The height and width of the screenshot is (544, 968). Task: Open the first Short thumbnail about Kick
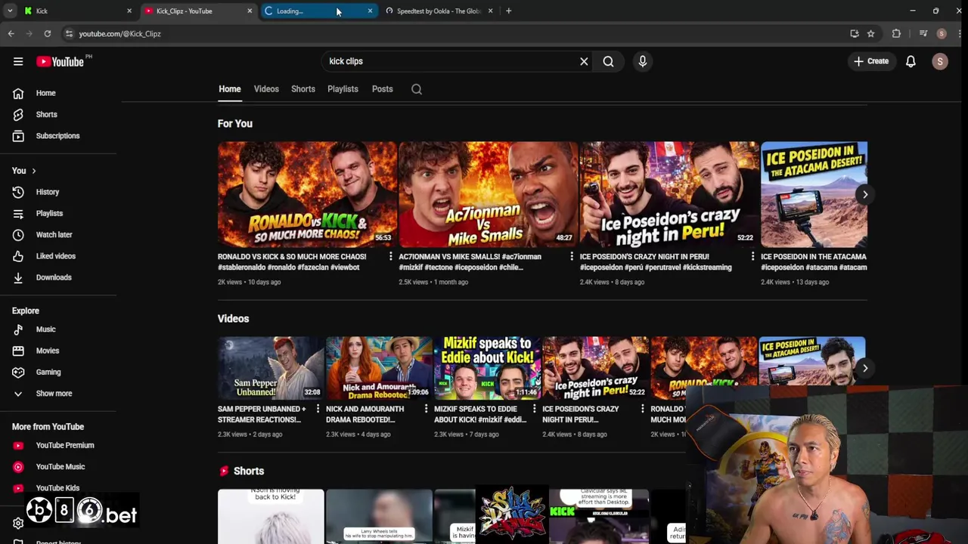271,516
